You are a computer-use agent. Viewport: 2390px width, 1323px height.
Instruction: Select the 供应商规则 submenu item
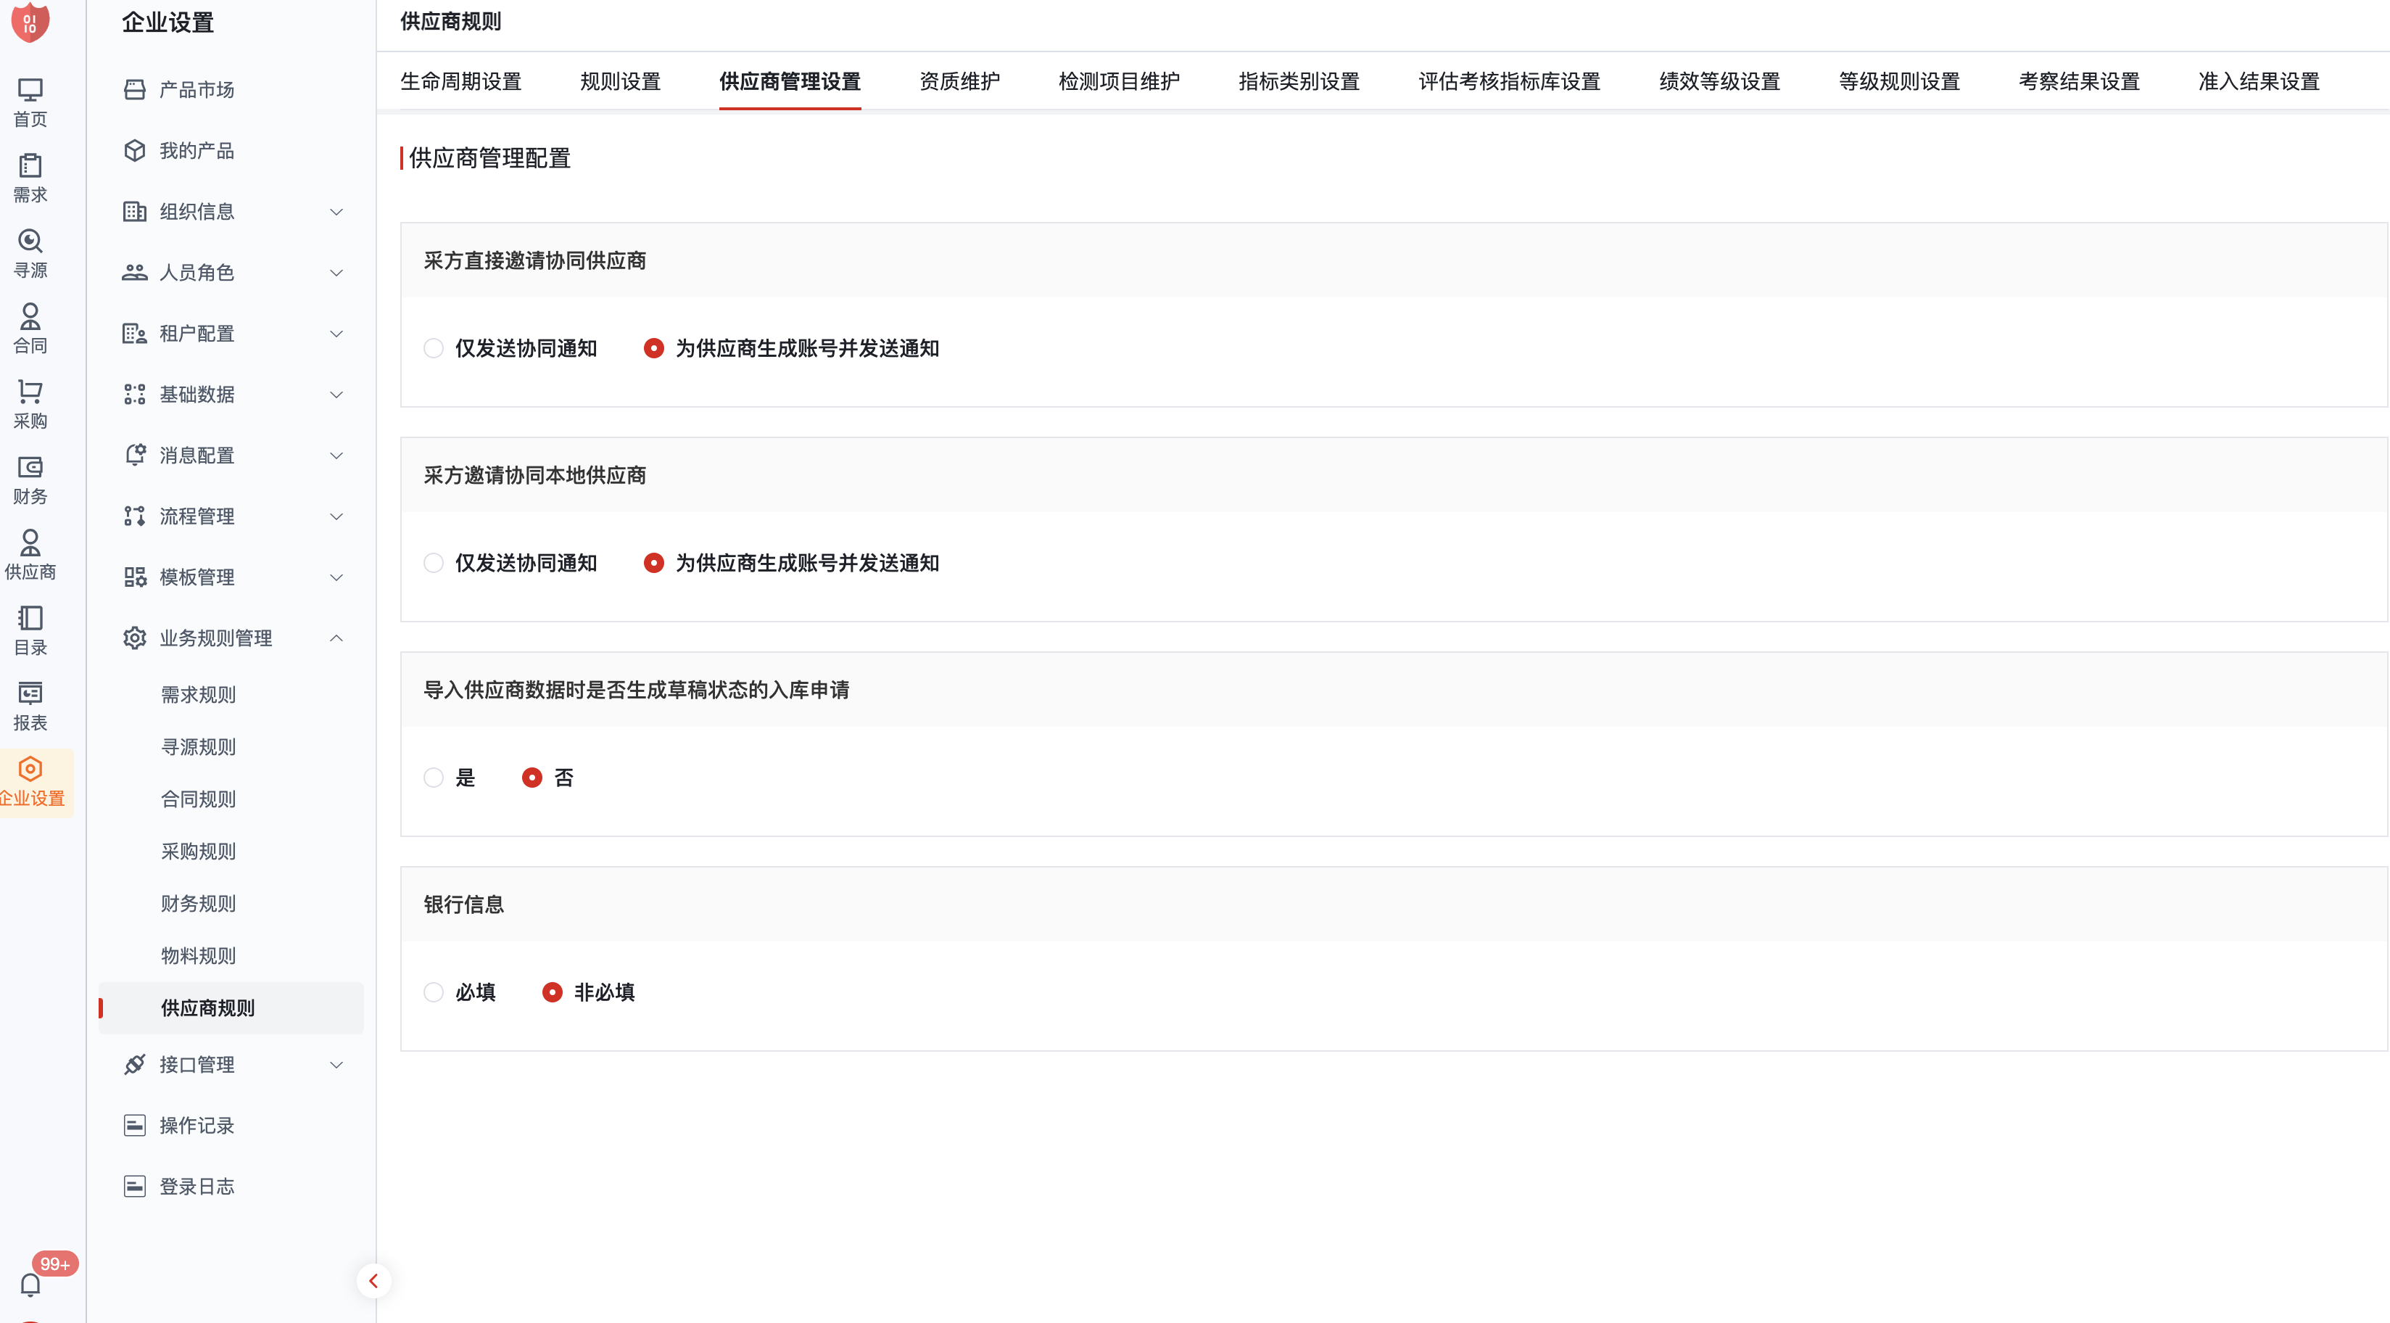coord(231,1007)
